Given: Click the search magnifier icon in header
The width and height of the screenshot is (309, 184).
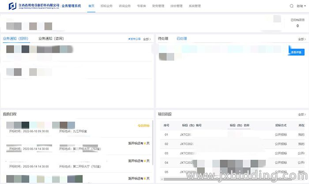Looking at the screenshot, I should (x=291, y=6).
